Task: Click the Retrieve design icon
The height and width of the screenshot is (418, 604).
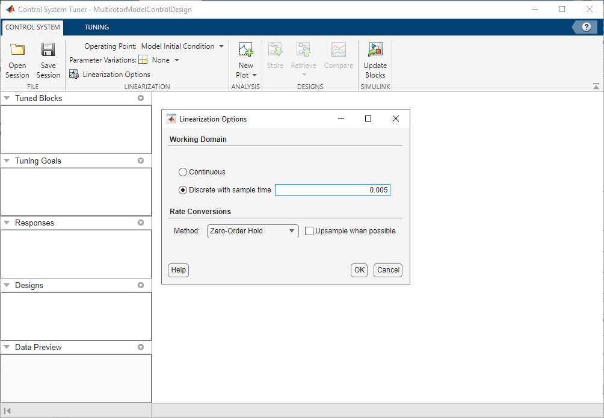Action: point(304,49)
